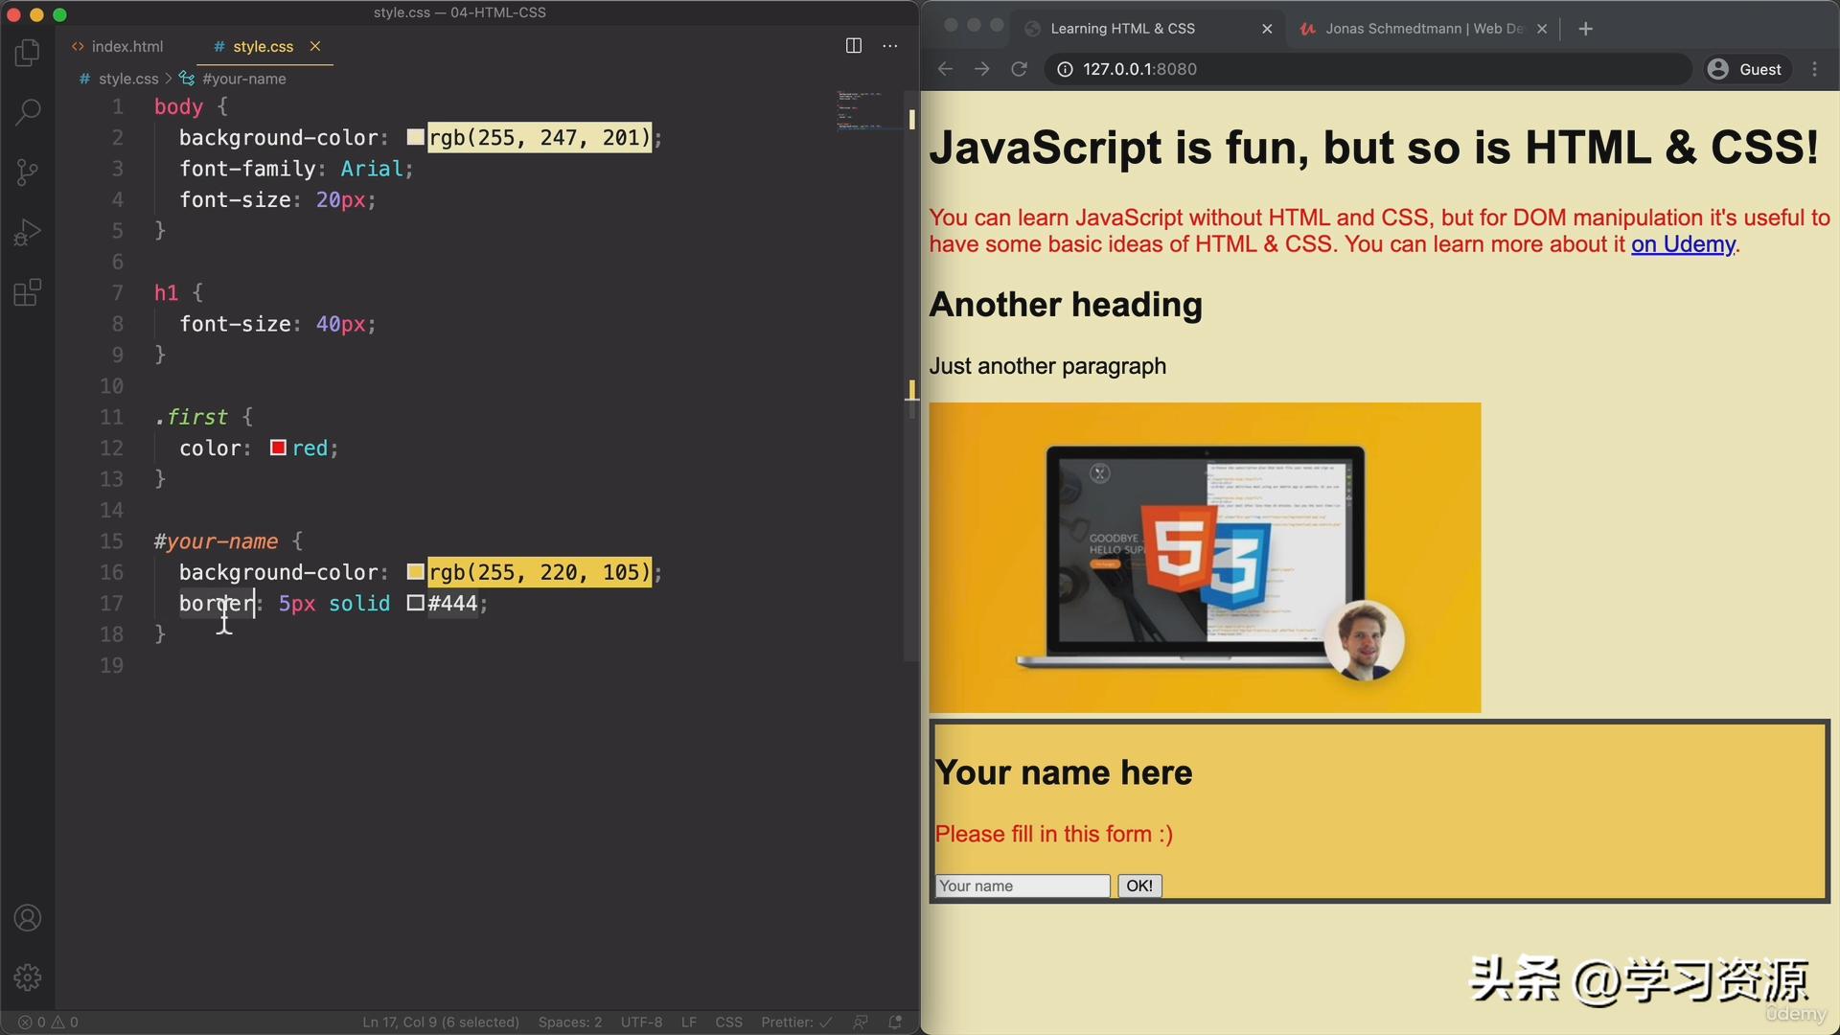Switch to the index.html tab
Viewport: 1840px width, 1035px height.
[127, 46]
